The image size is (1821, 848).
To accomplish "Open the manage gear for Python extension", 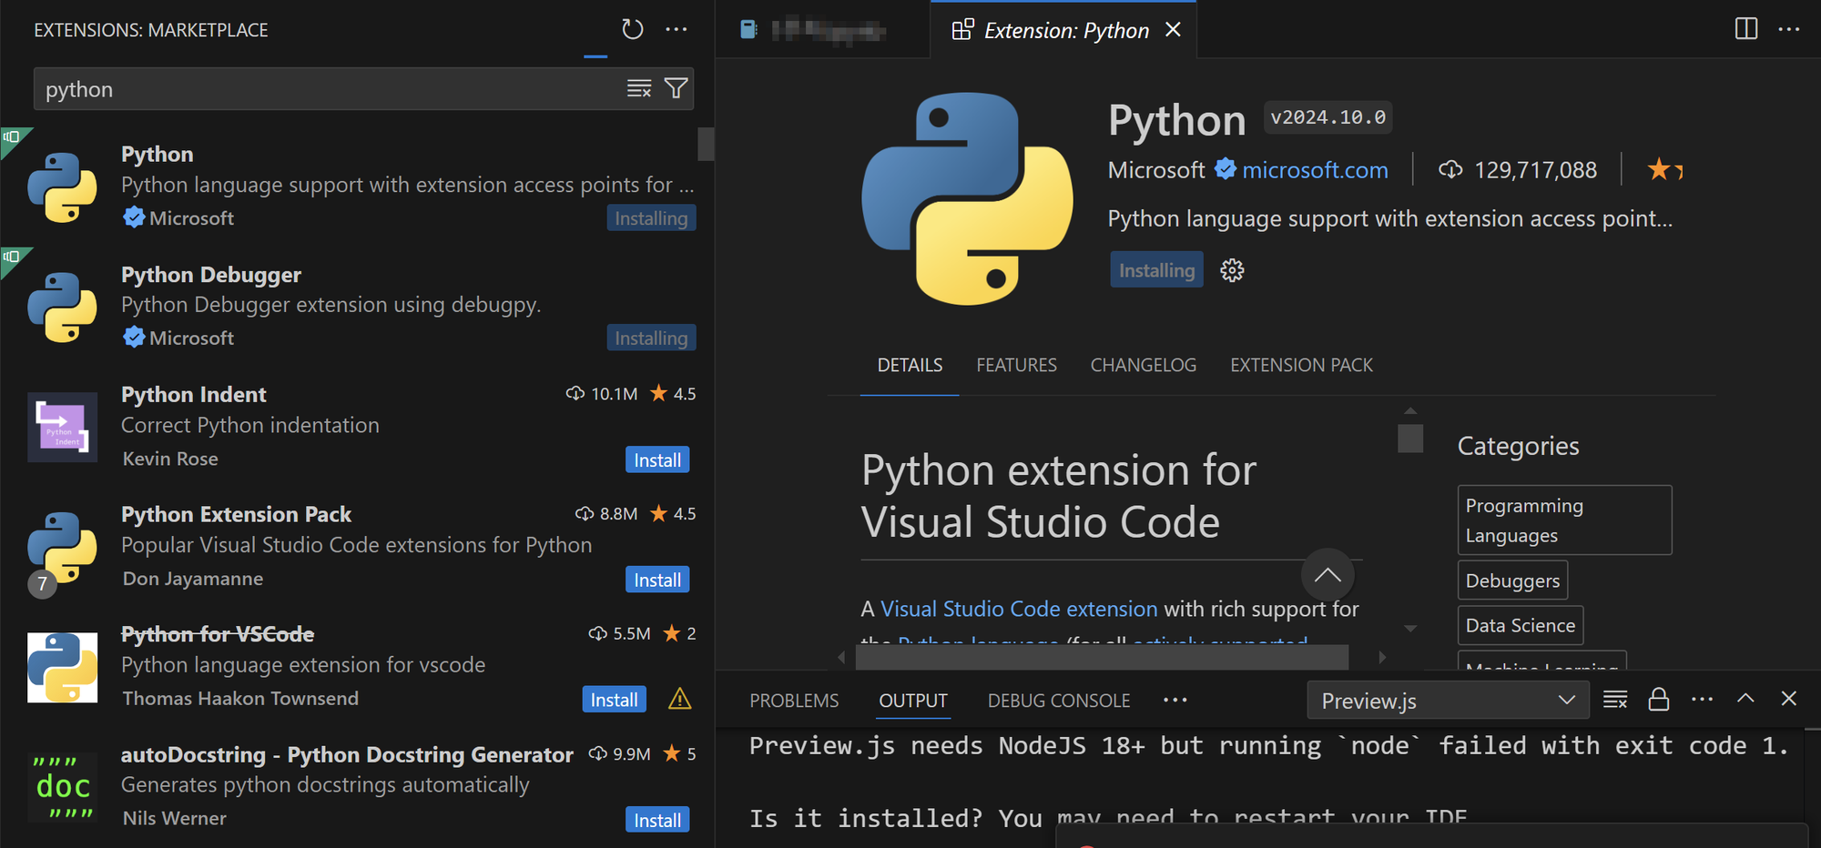I will (1232, 270).
